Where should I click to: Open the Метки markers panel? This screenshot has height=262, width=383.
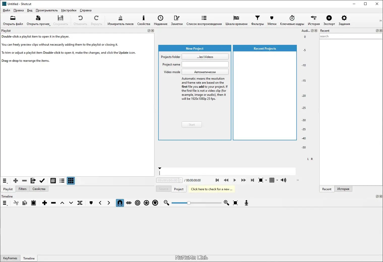click(272, 21)
